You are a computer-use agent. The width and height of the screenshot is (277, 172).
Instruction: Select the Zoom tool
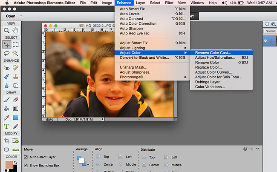point(6,31)
